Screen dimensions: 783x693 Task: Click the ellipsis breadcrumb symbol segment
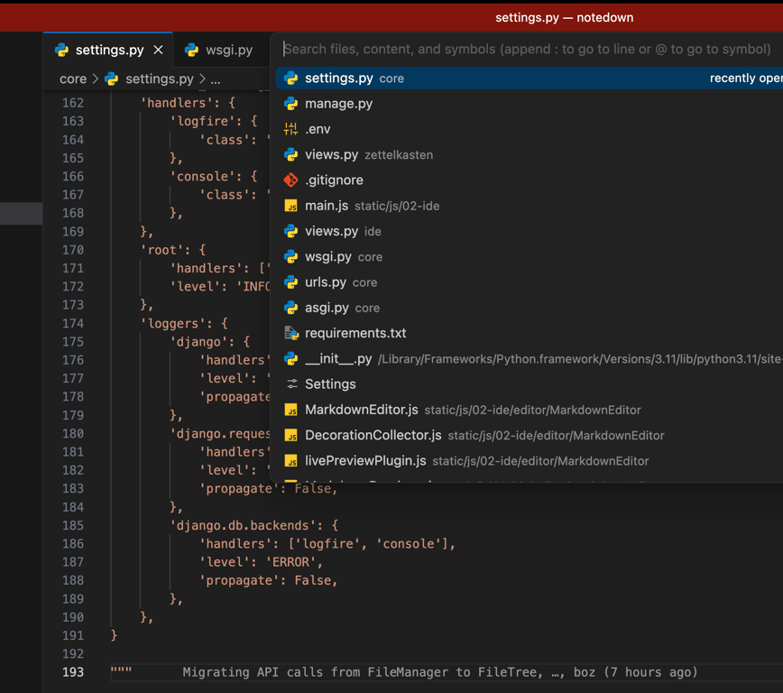216,79
